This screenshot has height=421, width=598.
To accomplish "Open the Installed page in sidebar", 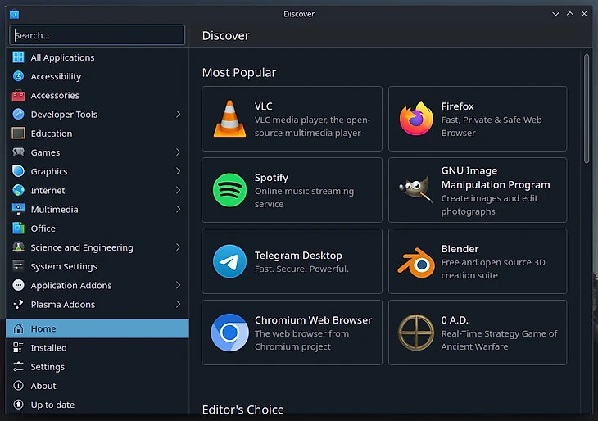I will (x=49, y=348).
